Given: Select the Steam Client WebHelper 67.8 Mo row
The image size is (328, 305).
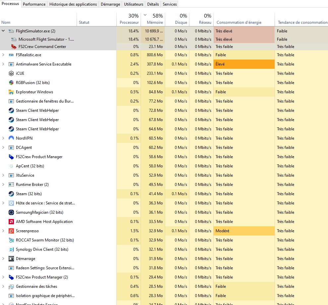Looking at the screenshot, I should 164,120.
